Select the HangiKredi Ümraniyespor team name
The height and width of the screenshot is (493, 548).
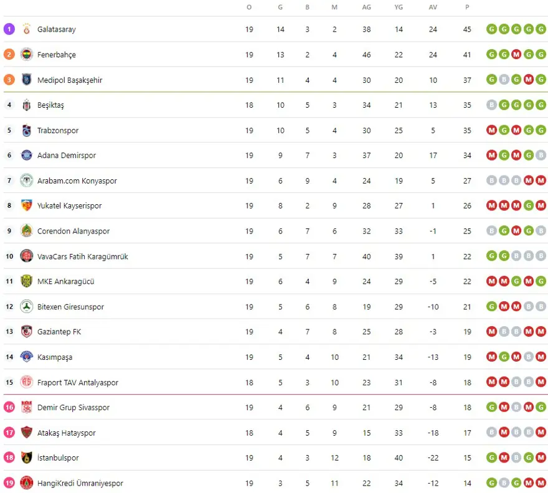pos(80,484)
